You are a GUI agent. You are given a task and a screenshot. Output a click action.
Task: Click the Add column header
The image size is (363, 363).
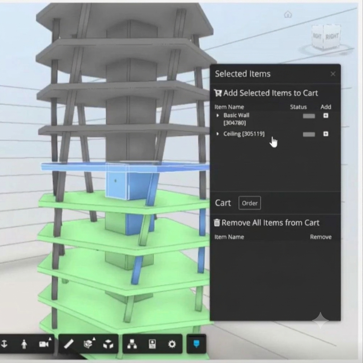(326, 107)
